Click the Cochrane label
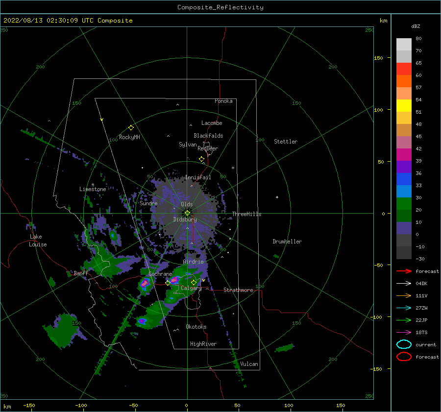The height and width of the screenshot is (412, 441). (x=160, y=274)
